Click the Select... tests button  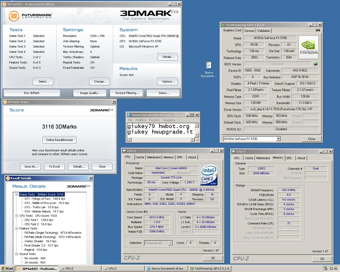43,82
